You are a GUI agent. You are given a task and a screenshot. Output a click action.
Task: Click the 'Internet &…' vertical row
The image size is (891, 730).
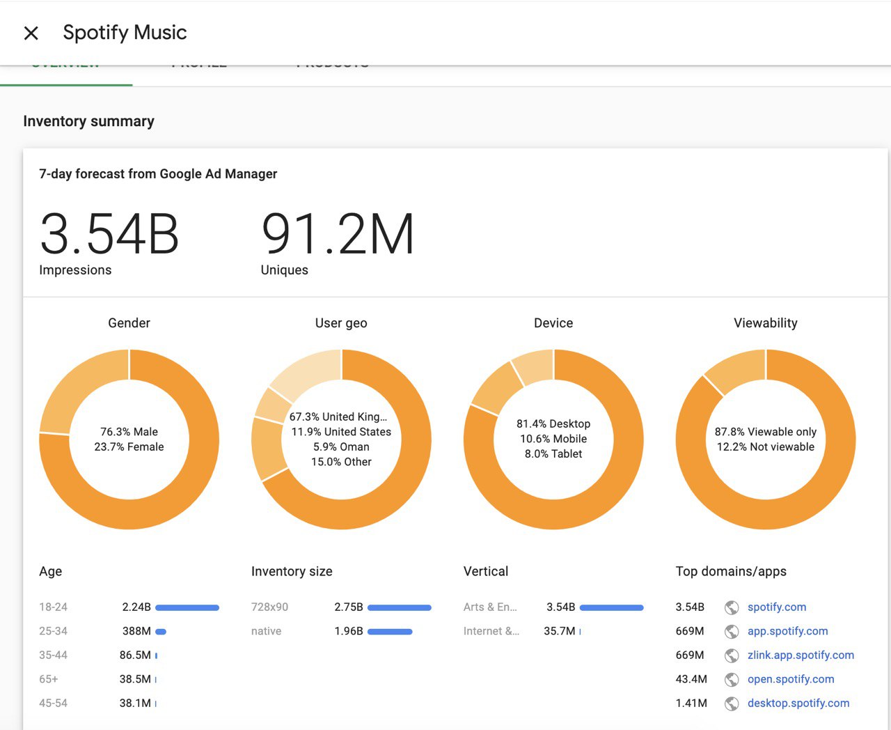point(553,631)
